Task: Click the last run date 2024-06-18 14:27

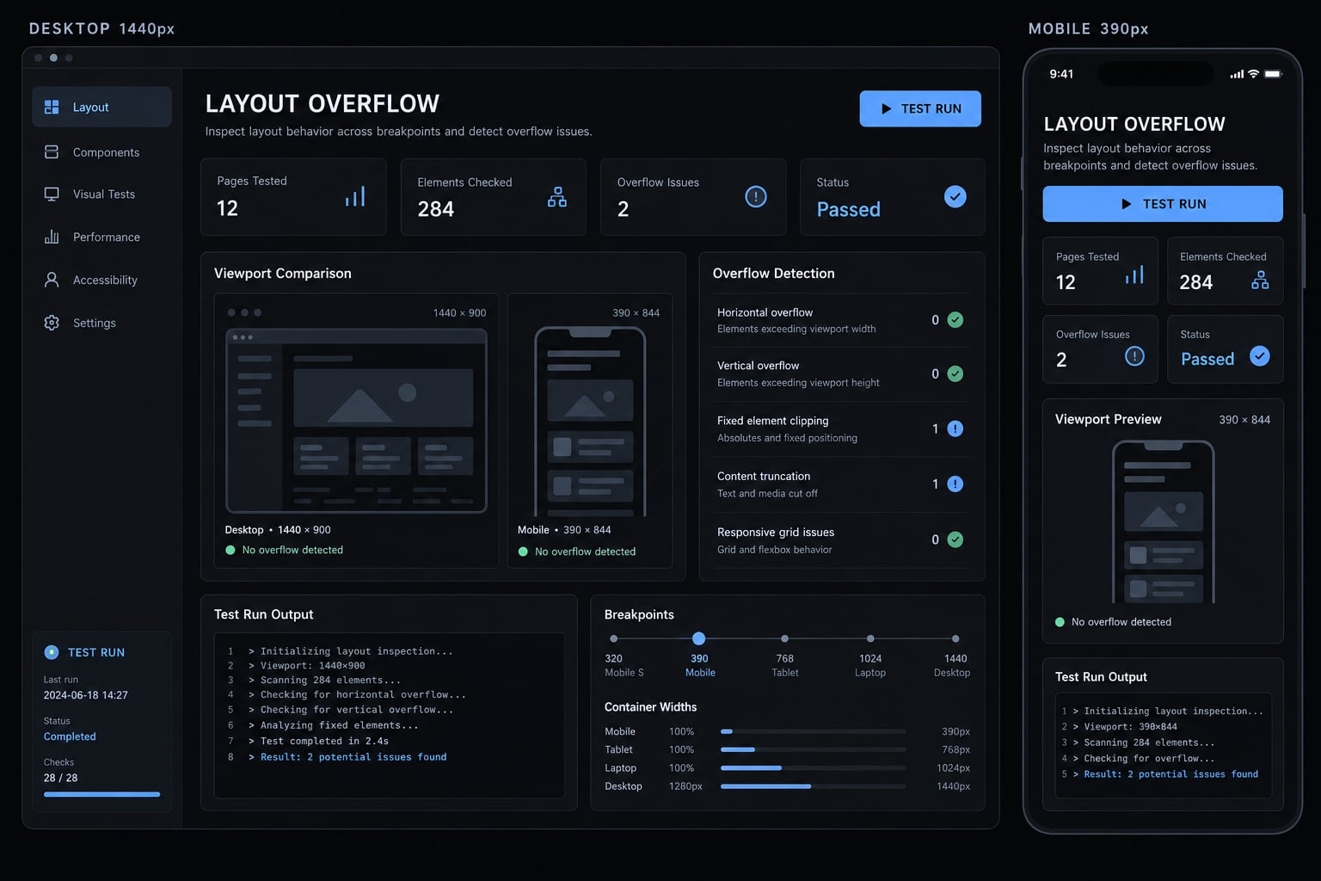Action: pyautogui.click(x=86, y=695)
